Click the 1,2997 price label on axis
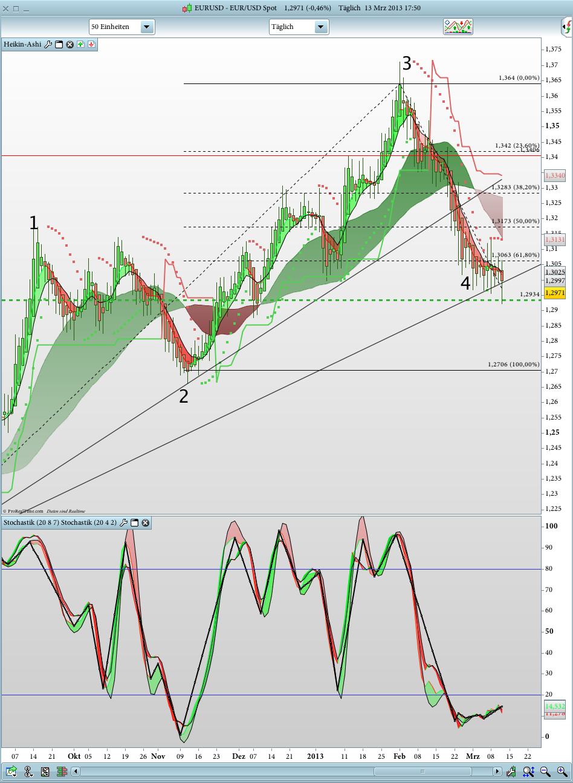This screenshot has width=573, height=783. pos(555,281)
